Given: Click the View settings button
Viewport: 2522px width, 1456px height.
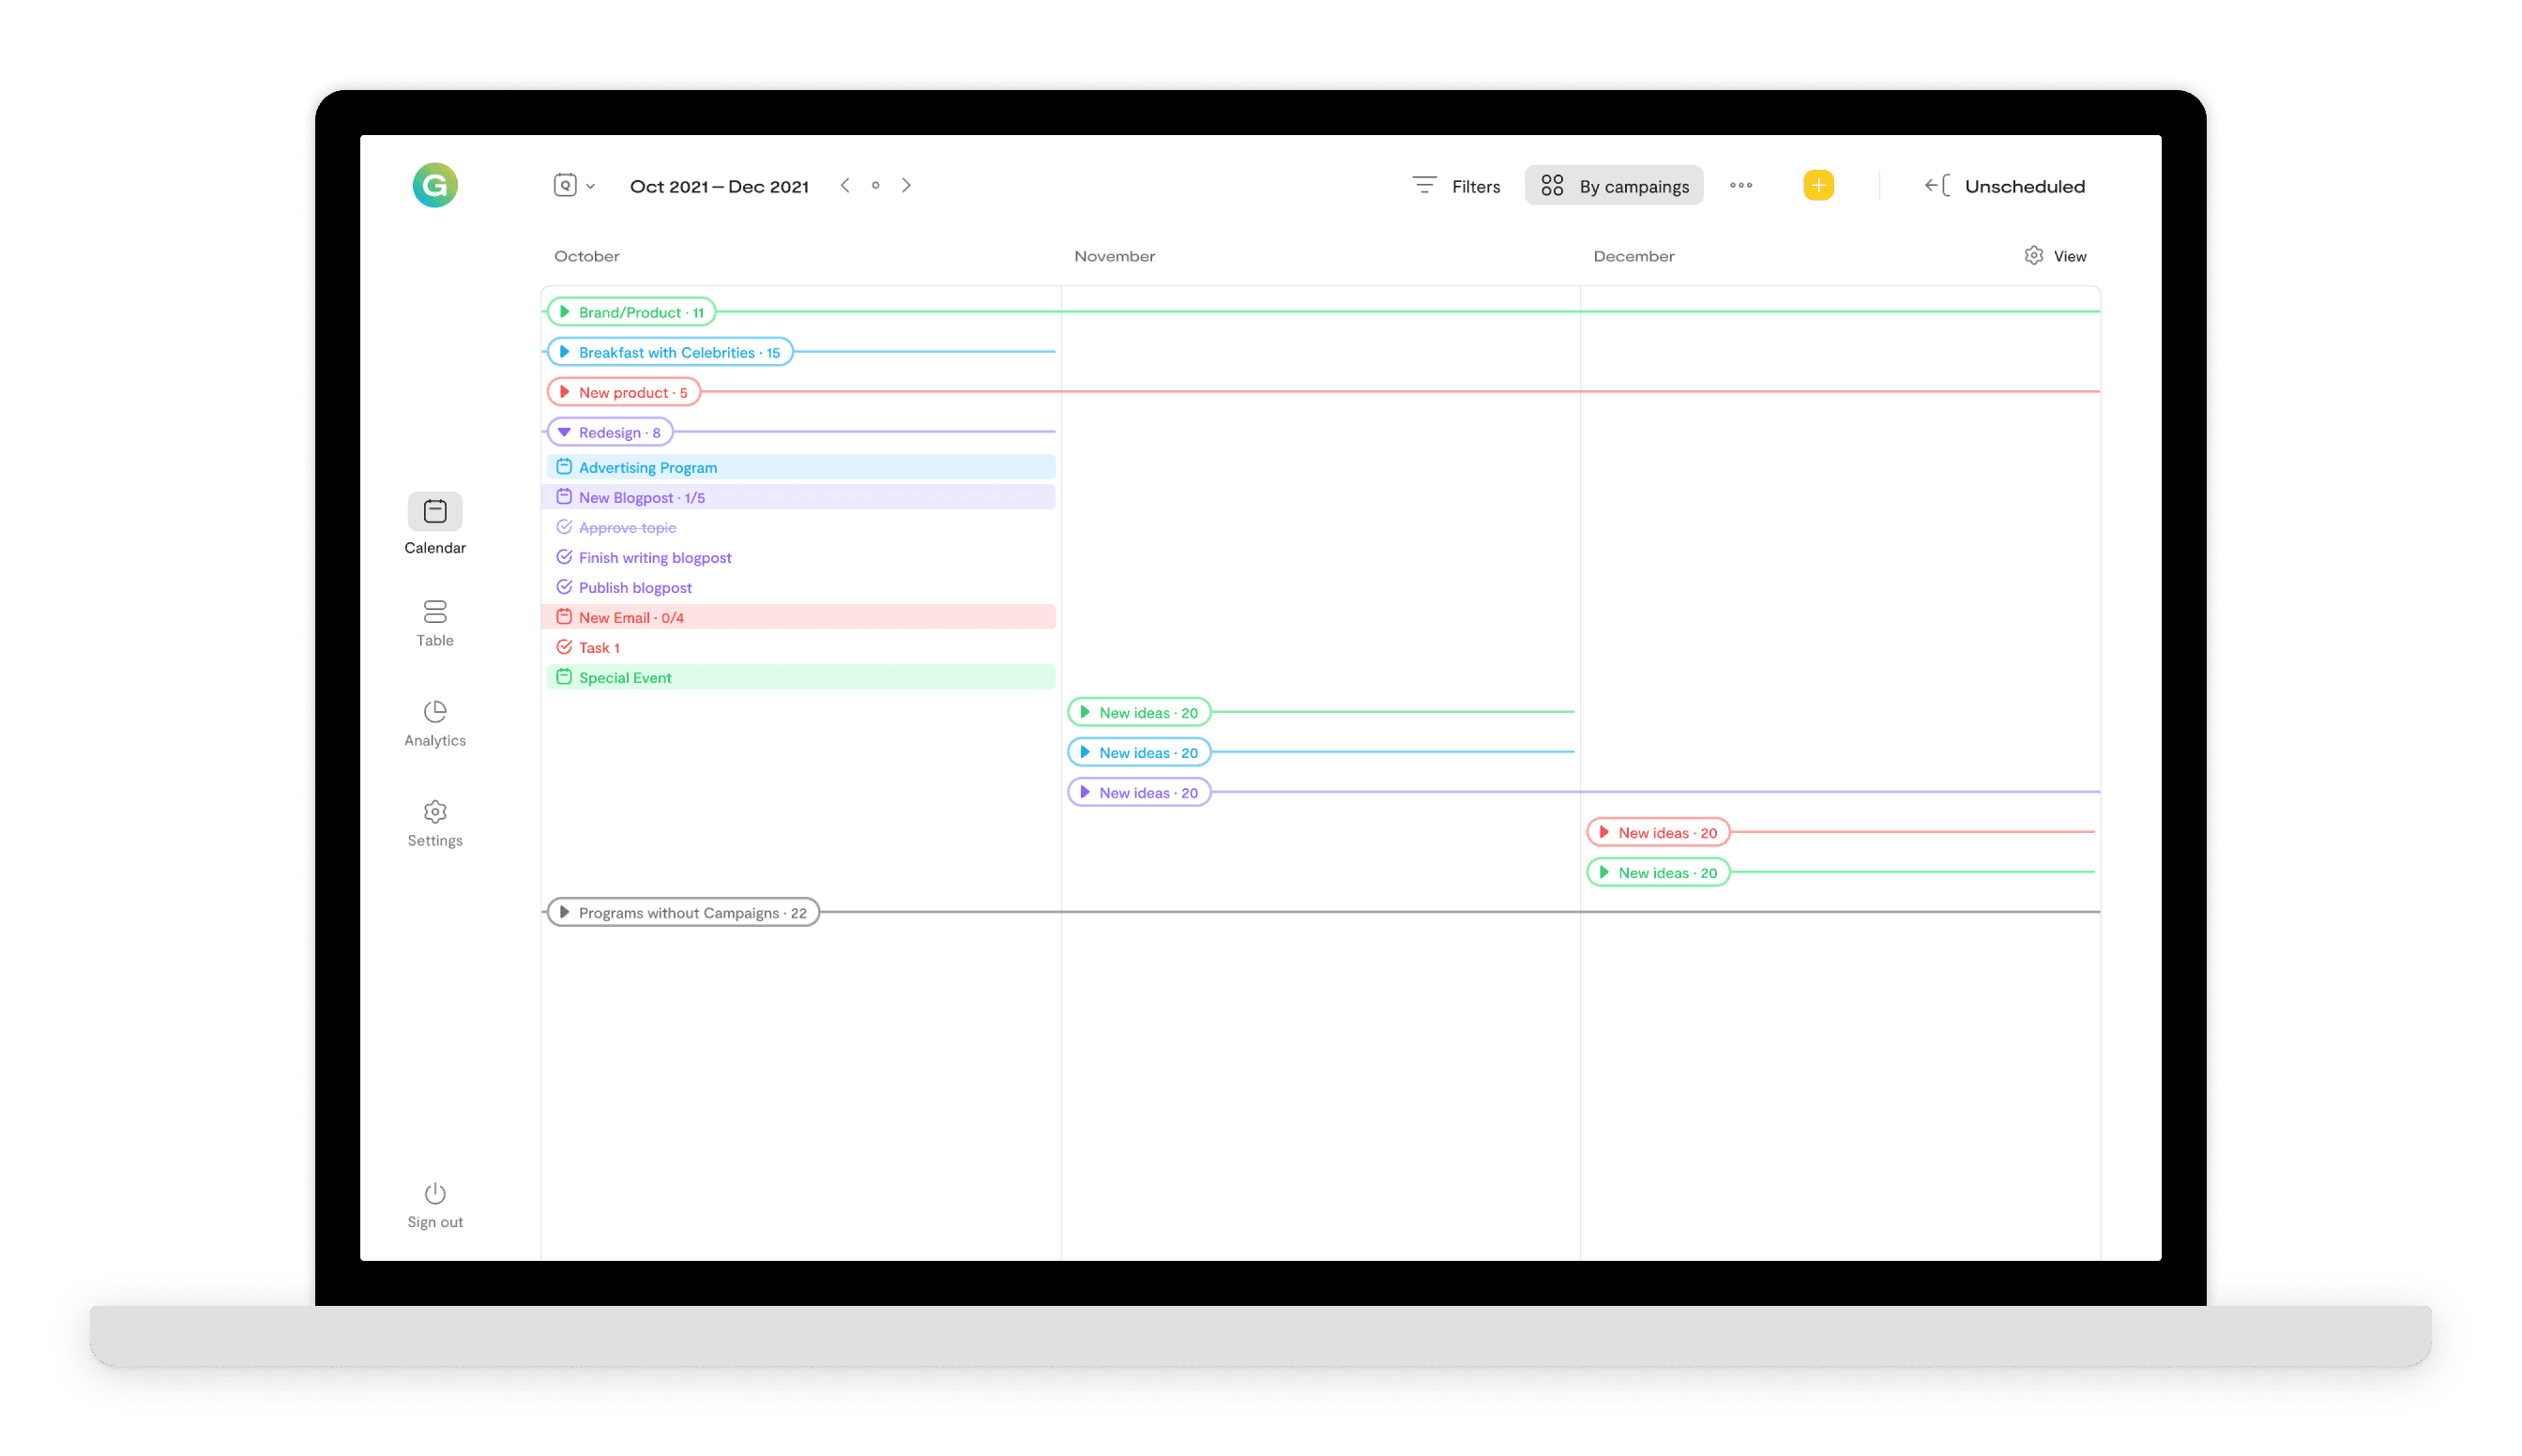Looking at the screenshot, I should tap(2055, 256).
